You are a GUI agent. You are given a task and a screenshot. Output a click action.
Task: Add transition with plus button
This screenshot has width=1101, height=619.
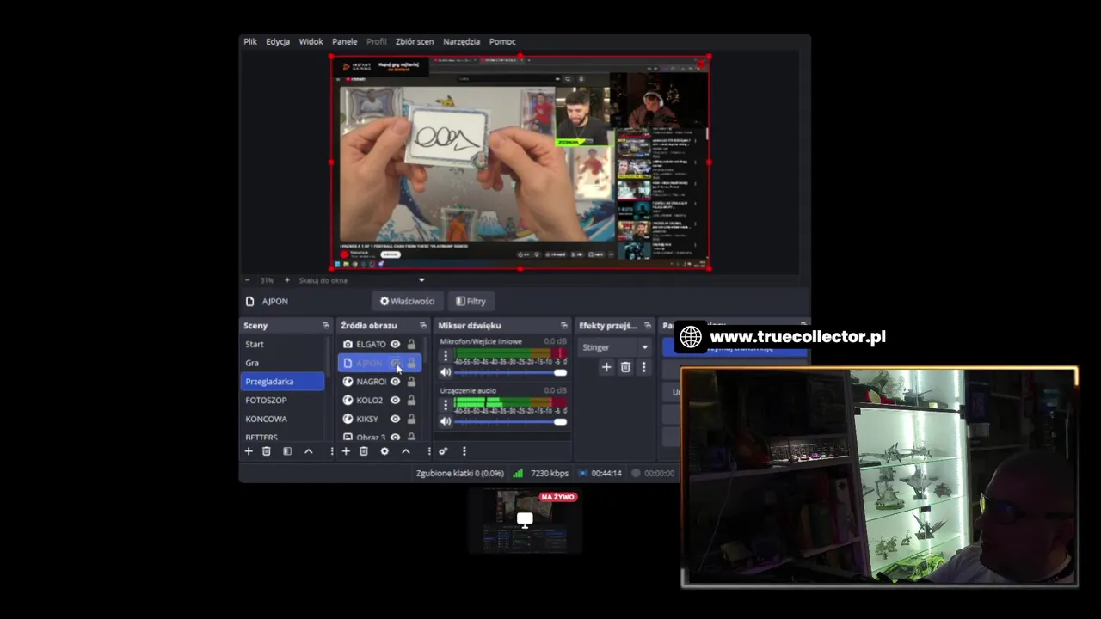tap(606, 367)
